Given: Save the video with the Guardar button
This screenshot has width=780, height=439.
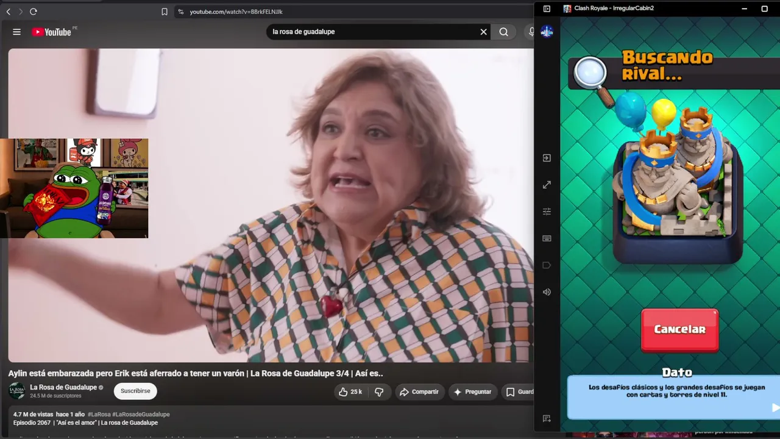Looking at the screenshot, I should (519, 392).
